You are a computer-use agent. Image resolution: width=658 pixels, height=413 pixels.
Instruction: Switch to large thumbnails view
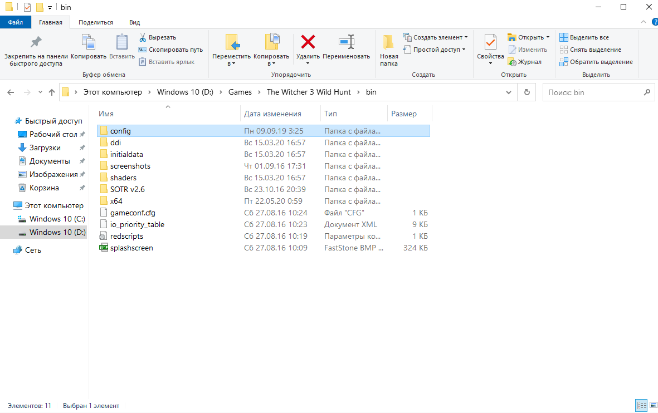(652, 405)
